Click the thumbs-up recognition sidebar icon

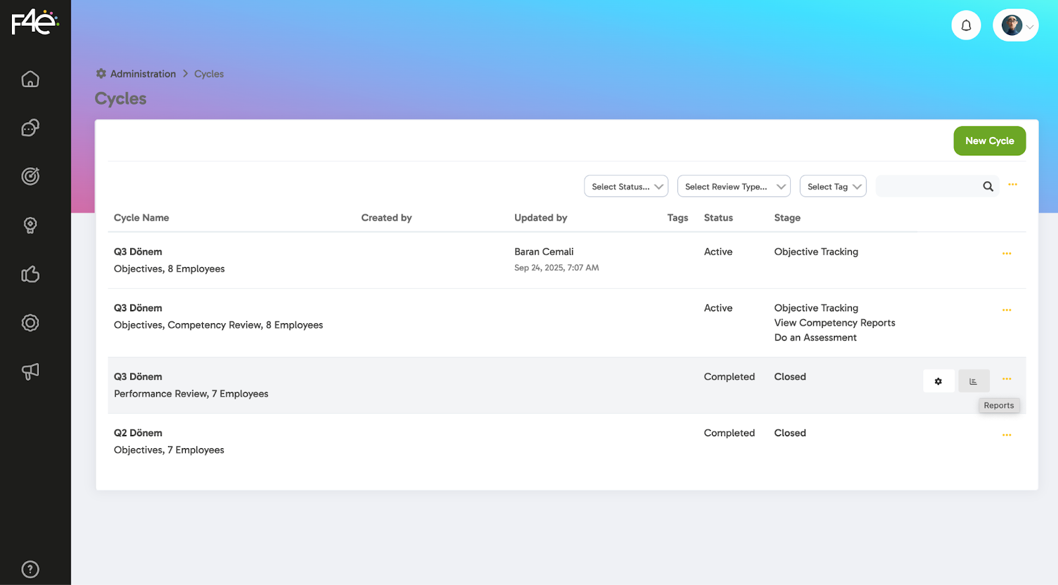30,274
